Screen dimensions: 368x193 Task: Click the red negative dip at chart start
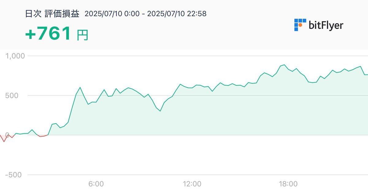[4, 142]
